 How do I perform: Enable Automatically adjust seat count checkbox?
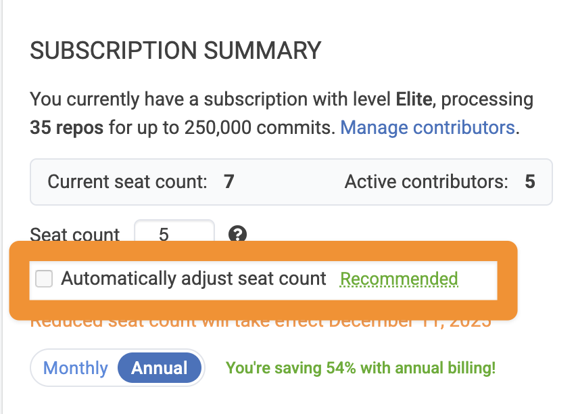tap(44, 278)
